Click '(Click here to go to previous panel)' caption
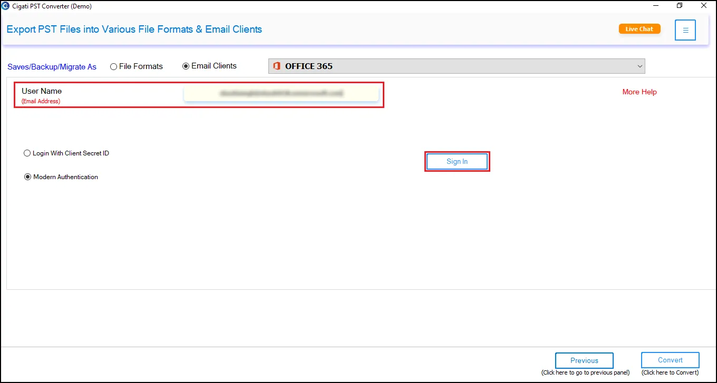The height and width of the screenshot is (383, 717). pyautogui.click(x=585, y=372)
